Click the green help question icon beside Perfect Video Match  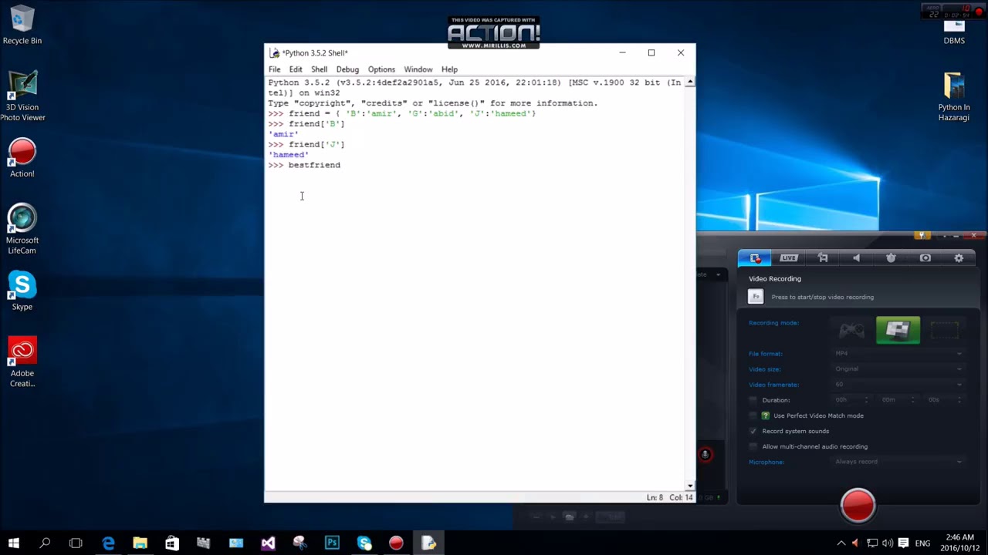(x=766, y=415)
